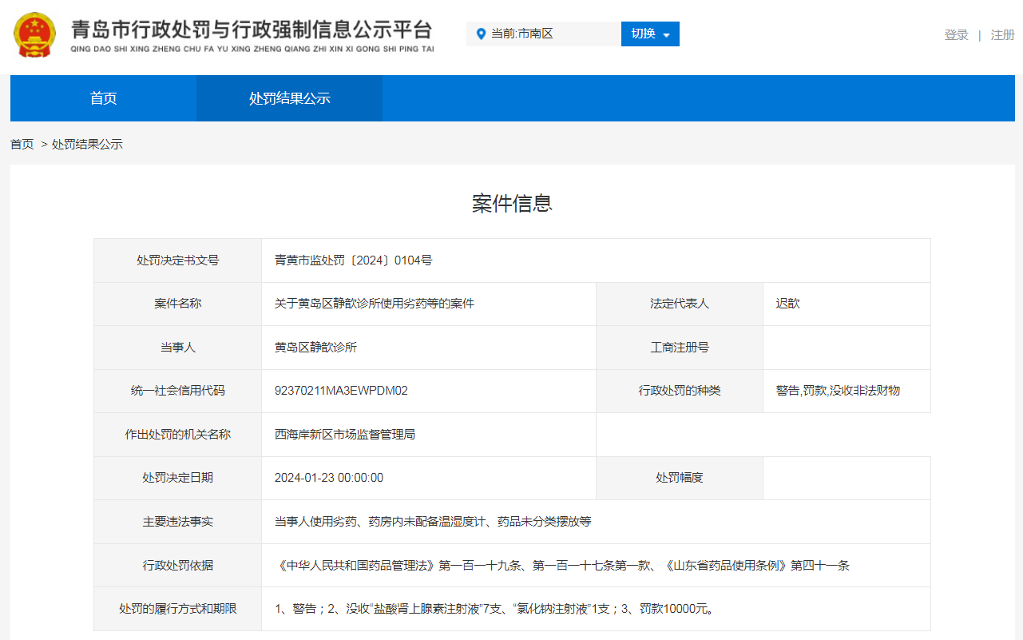Viewport: 1023px width, 640px height.
Task: Click the 案件信息 page heading
Action: [x=512, y=204]
